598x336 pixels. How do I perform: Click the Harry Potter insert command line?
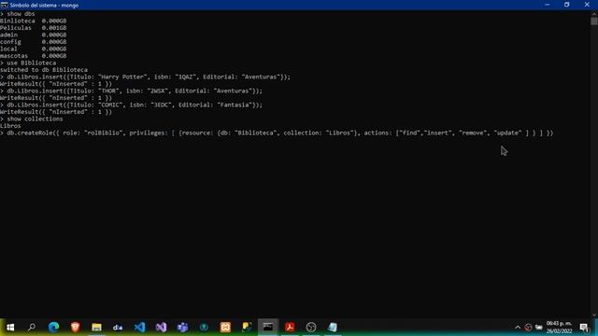146,77
